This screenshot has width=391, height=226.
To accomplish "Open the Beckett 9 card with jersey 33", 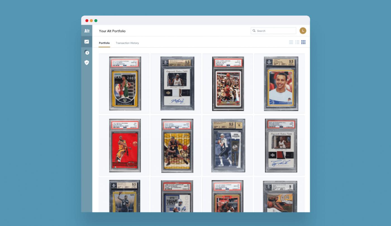I will tap(280, 197).
